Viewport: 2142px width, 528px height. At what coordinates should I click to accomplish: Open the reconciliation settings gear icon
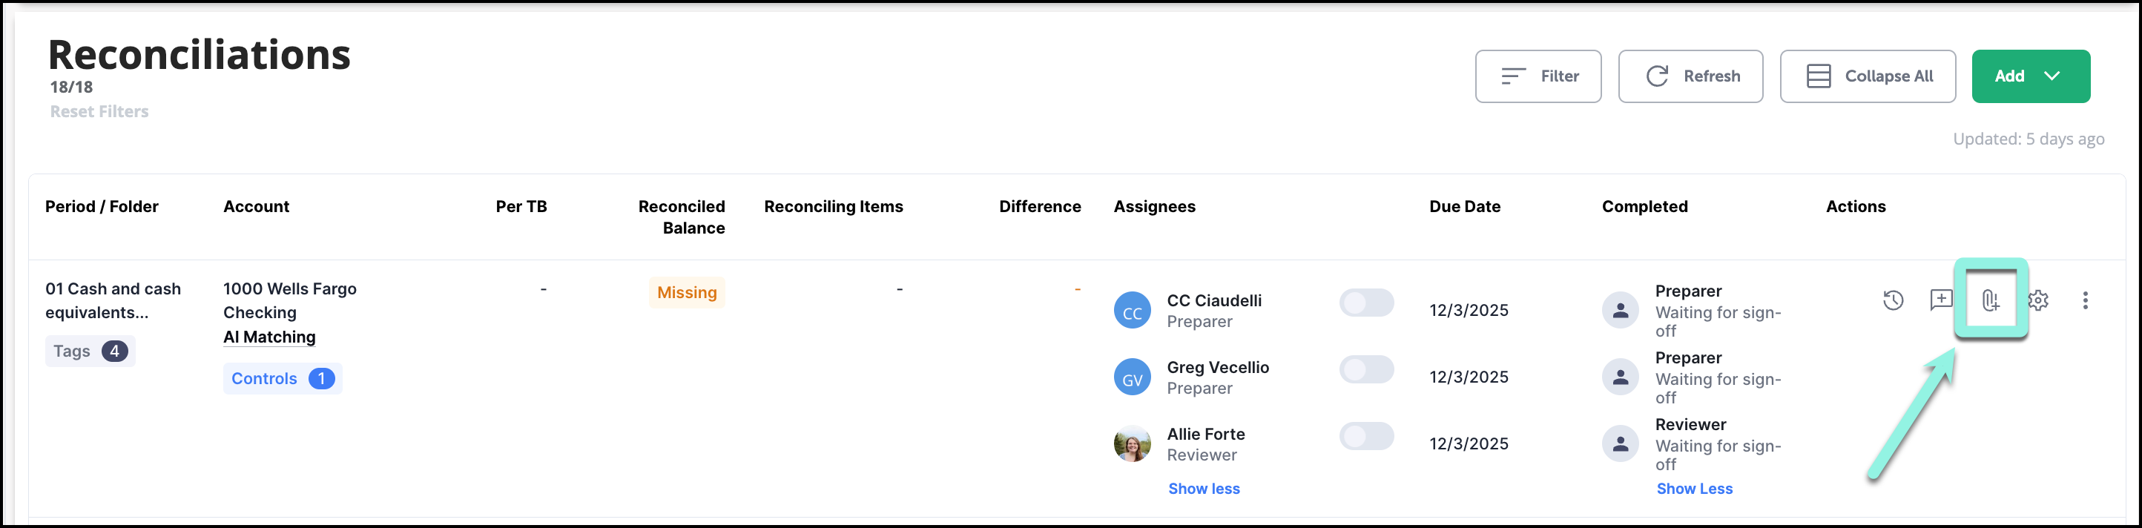[x=2038, y=300]
